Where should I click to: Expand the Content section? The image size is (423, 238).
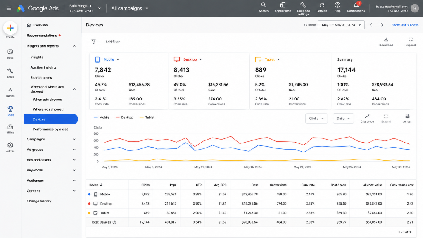click(x=74, y=191)
